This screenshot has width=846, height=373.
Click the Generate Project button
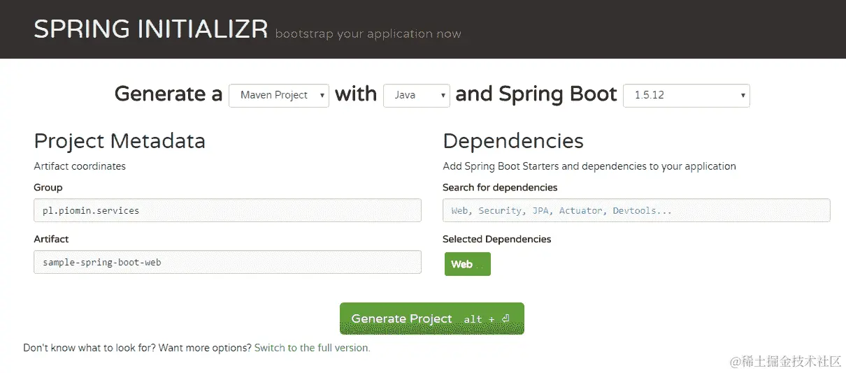tap(432, 319)
